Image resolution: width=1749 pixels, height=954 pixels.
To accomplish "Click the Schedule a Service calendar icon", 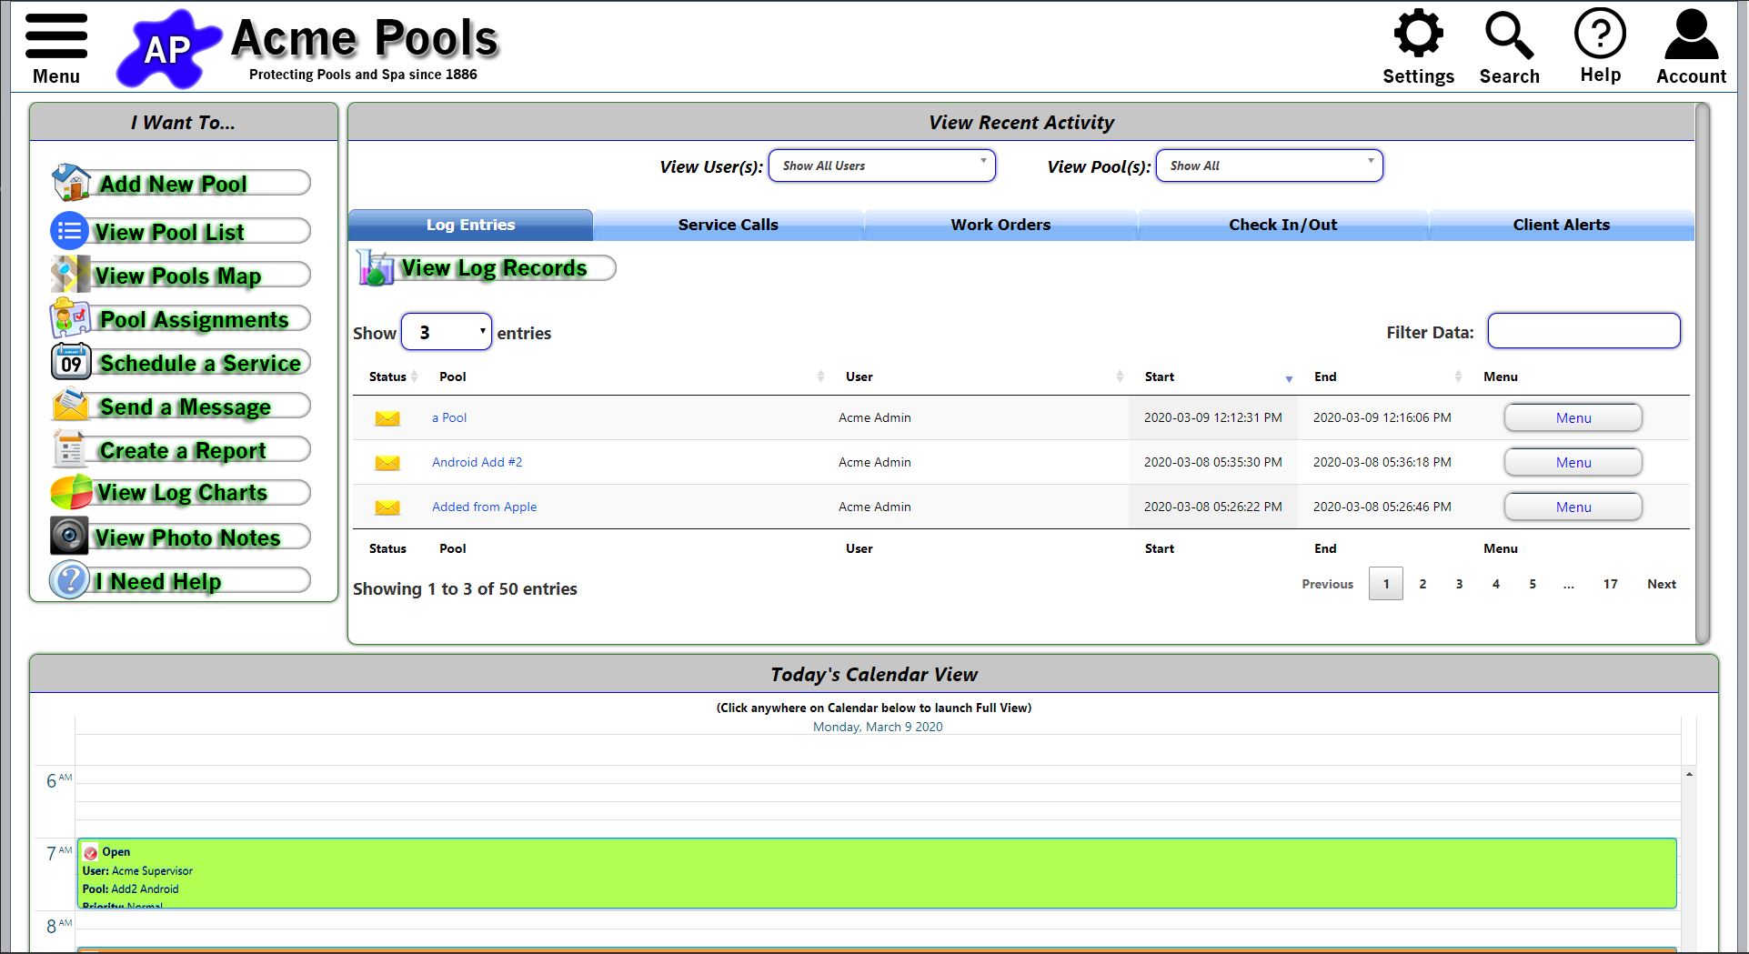I will coord(71,363).
